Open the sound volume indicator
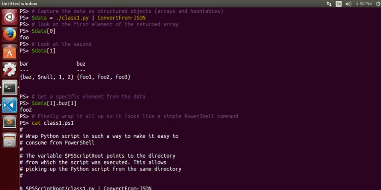 348,4
